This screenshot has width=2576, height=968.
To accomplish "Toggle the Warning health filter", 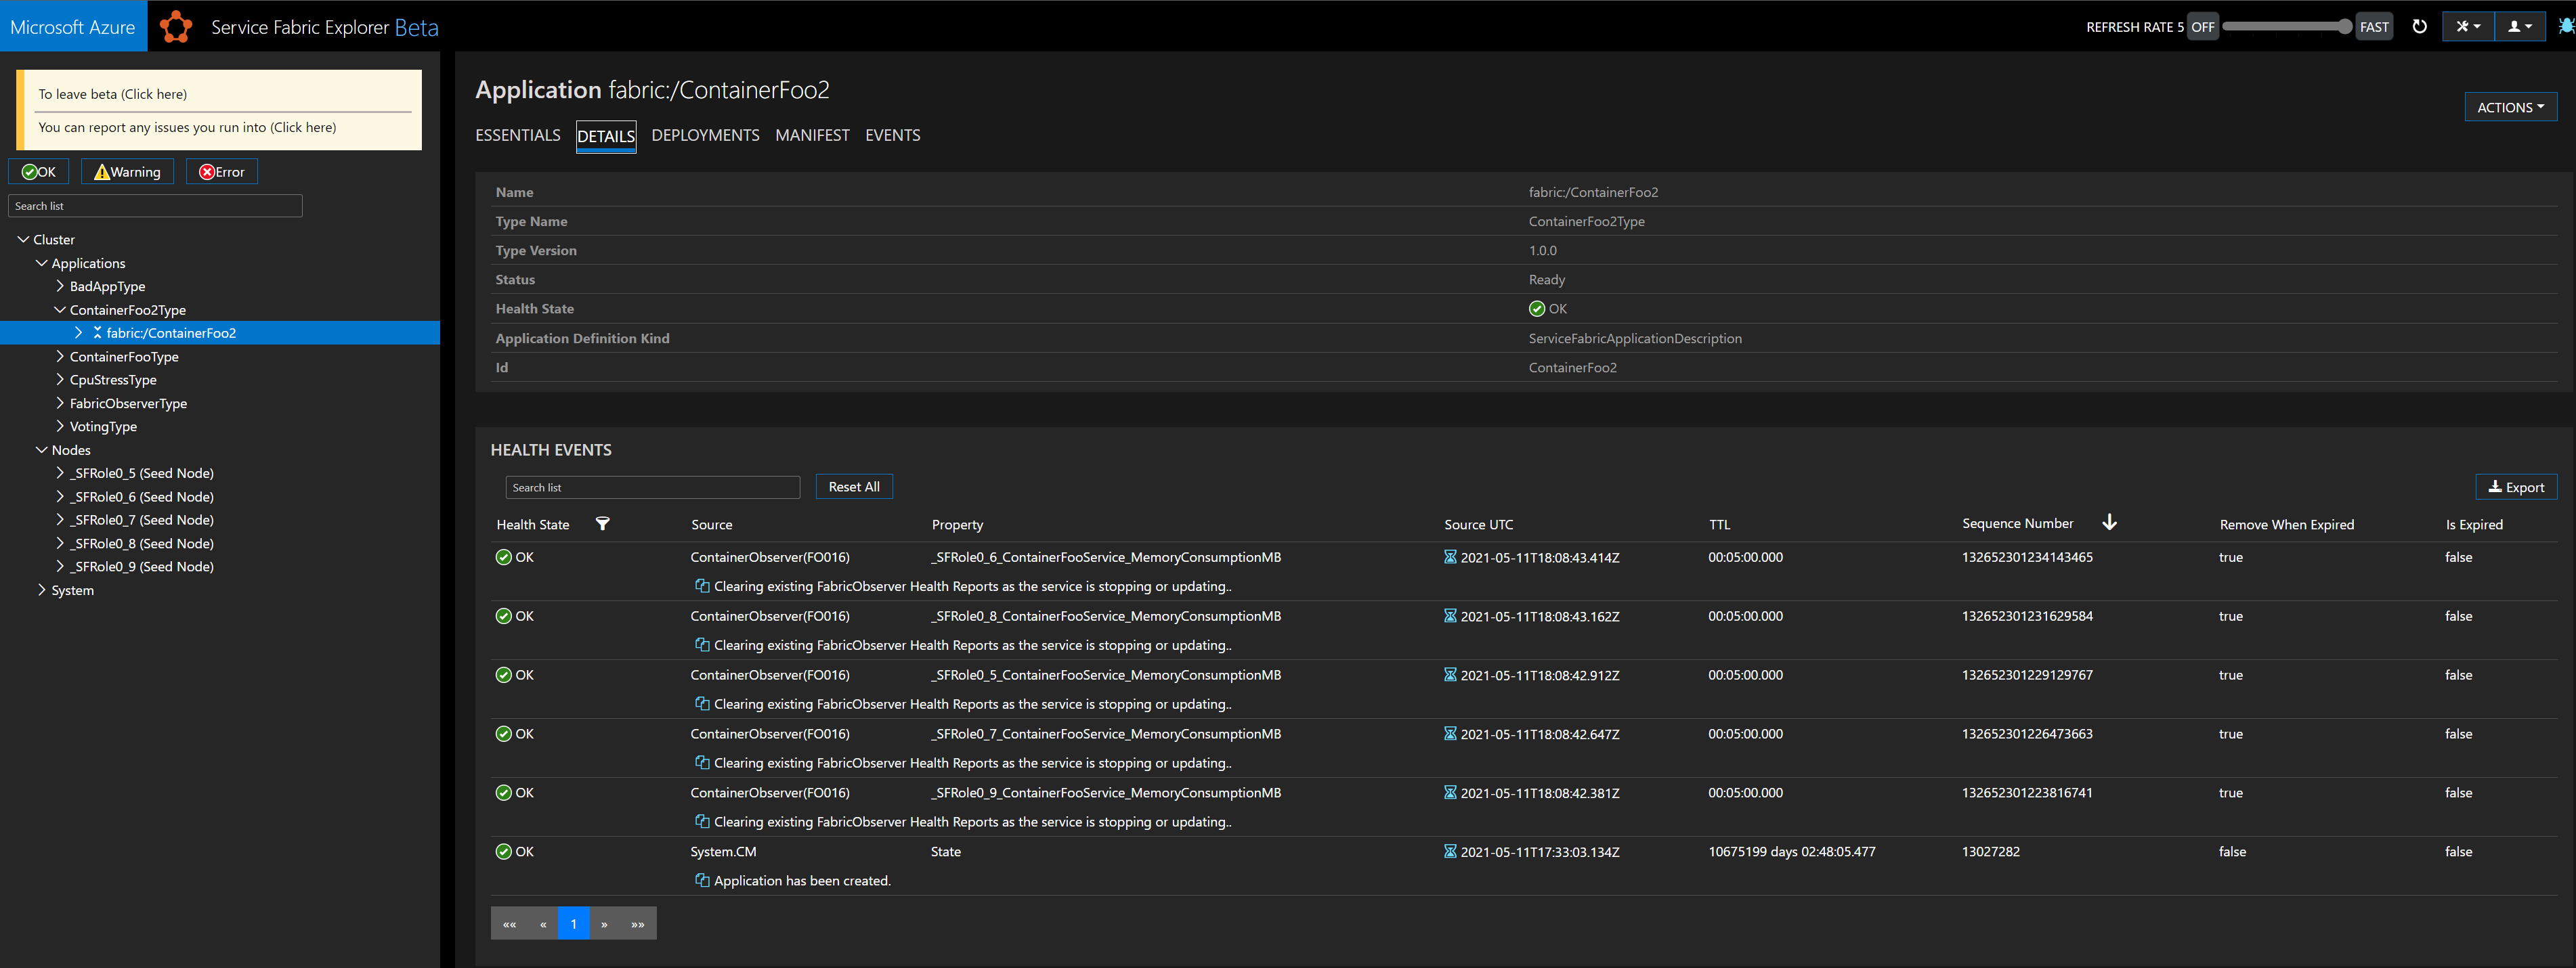I will click(127, 172).
